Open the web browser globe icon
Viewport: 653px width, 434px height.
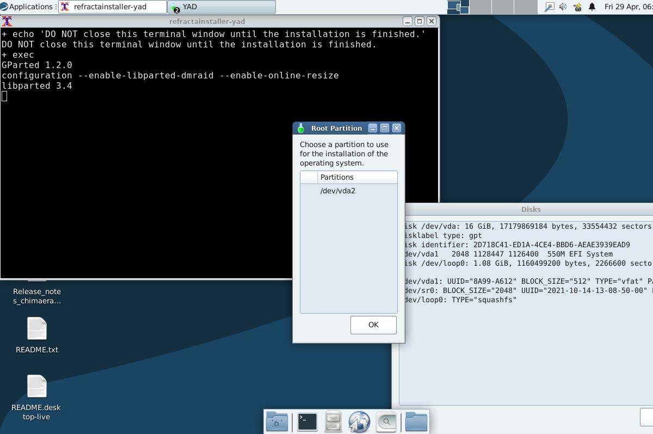pyautogui.click(x=360, y=421)
